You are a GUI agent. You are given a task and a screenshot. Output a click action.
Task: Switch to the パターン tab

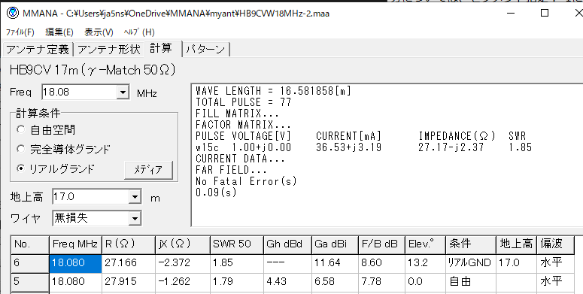(x=205, y=49)
